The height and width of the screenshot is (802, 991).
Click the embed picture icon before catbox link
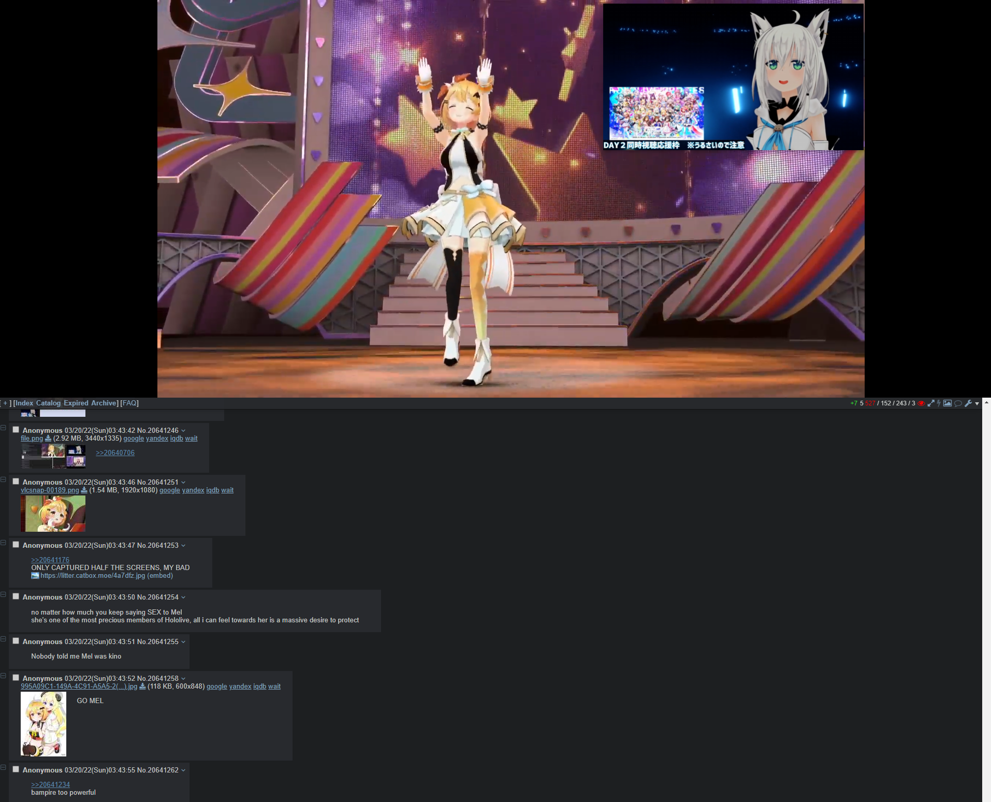click(35, 576)
